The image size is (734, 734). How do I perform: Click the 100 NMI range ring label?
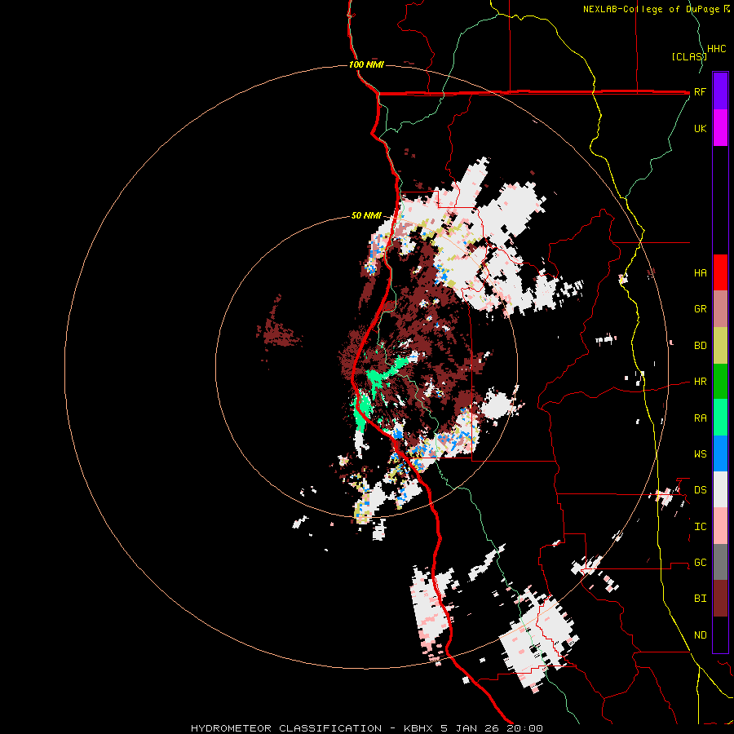(366, 64)
